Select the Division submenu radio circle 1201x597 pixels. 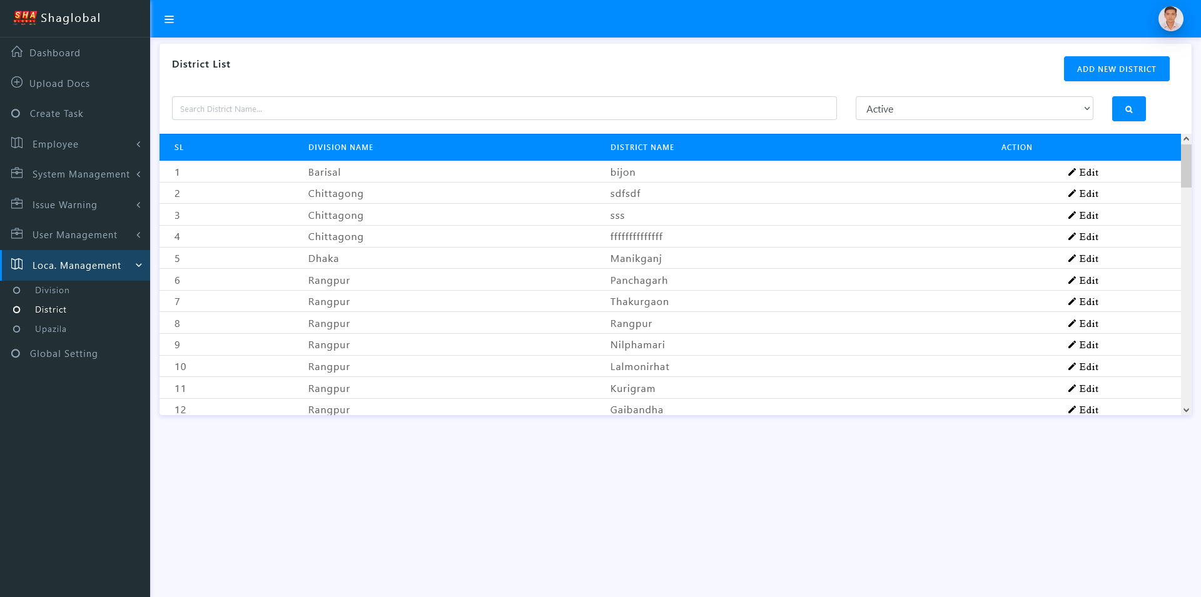(x=17, y=290)
